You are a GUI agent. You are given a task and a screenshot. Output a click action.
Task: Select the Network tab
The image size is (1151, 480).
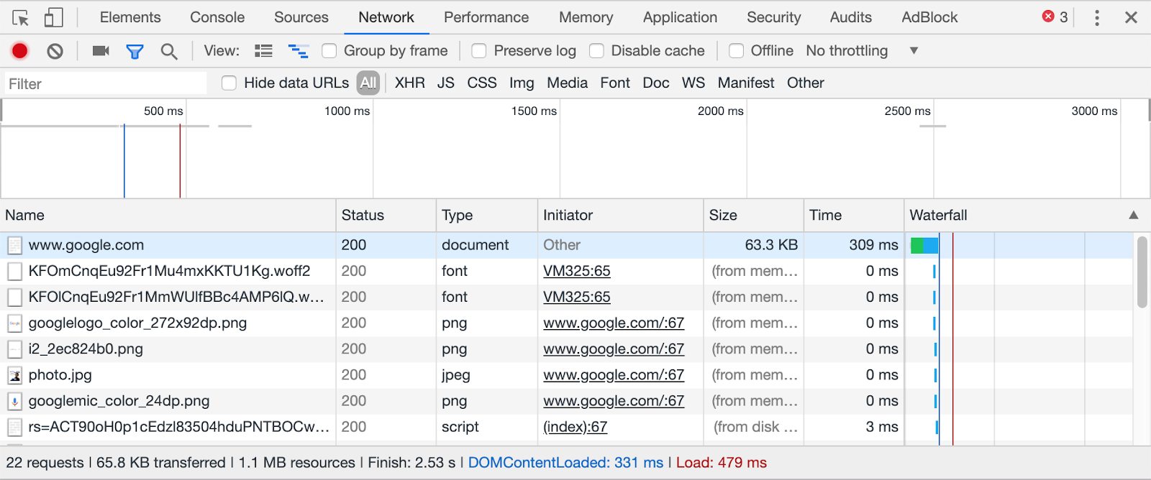point(386,17)
